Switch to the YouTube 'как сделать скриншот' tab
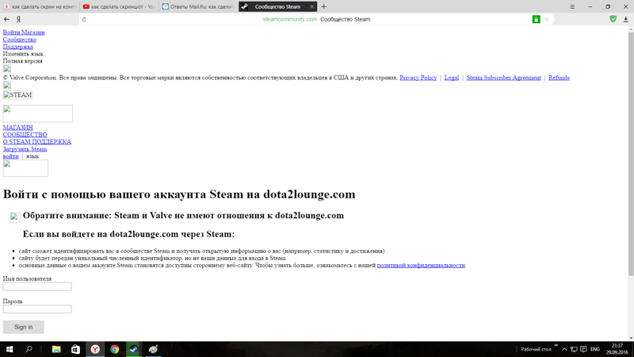Image resolution: width=634 pixels, height=357 pixels. [x=120, y=6]
